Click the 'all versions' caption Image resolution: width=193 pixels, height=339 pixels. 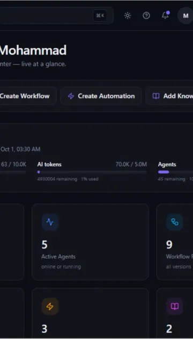[179, 267]
